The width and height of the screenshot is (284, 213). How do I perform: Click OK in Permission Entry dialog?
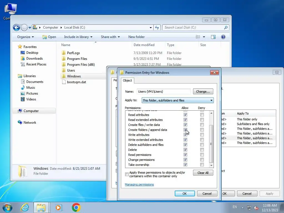185,193
